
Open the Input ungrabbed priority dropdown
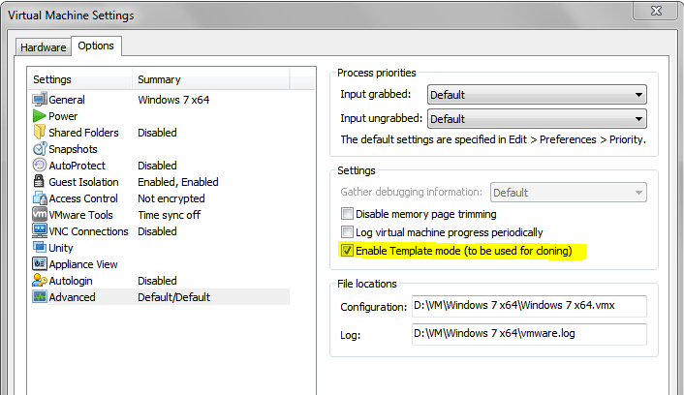[537, 119]
